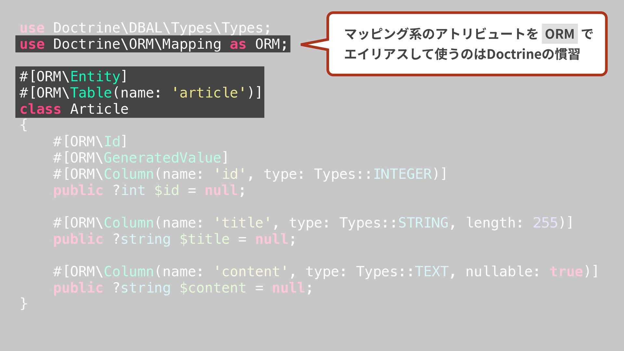Click the 'article' string in Table attribute
This screenshot has width=624, height=351.
click(x=209, y=93)
